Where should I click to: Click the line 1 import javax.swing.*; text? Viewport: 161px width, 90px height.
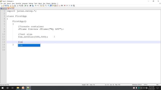(22, 11)
